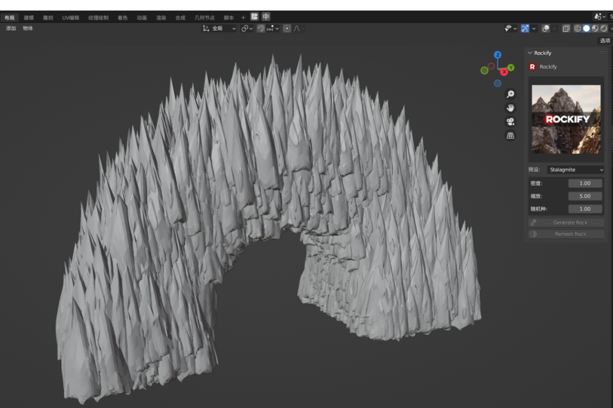
Task: Click the red X axis on navigation gizmo
Action: click(x=503, y=72)
